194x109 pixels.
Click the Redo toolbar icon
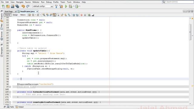coord(28,6)
